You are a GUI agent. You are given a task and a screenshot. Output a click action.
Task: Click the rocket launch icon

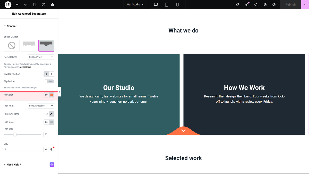(238, 5)
